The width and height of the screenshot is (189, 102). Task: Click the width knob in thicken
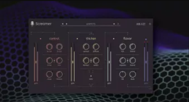click(x=96, y=60)
